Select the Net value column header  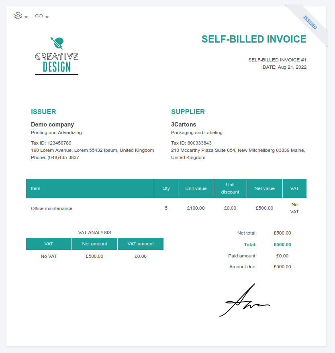(x=264, y=188)
